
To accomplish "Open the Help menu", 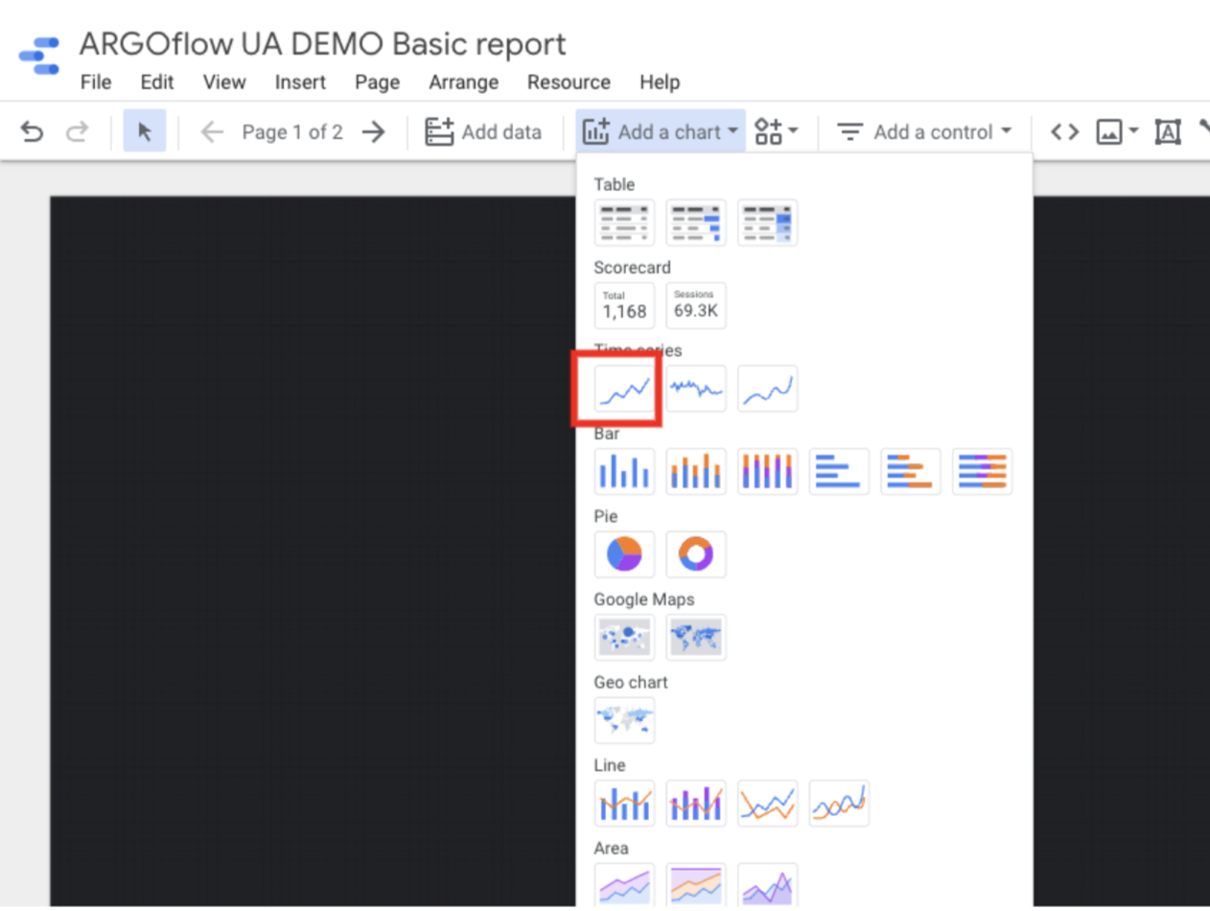I will coord(660,82).
